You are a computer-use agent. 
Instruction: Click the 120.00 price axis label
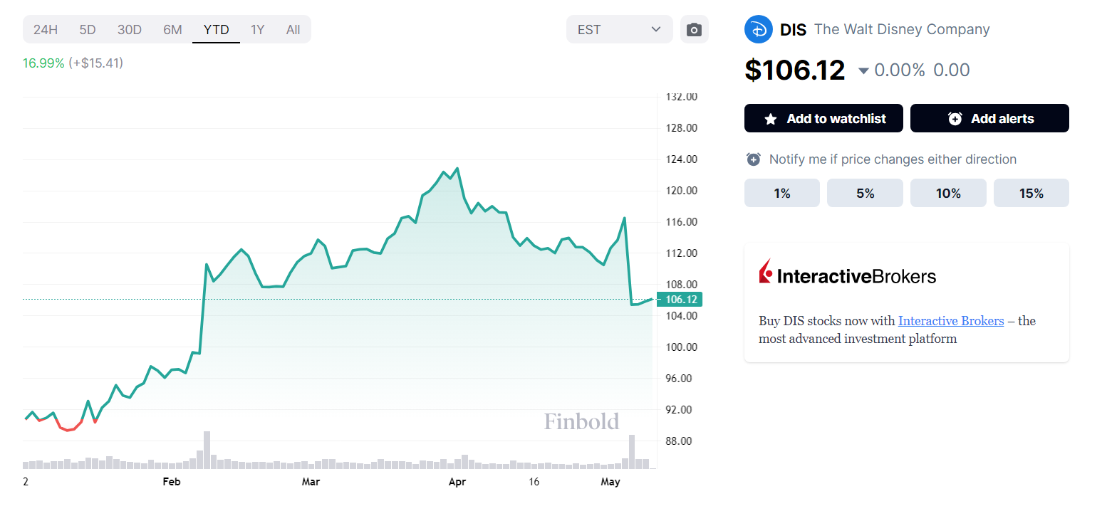pos(682,191)
